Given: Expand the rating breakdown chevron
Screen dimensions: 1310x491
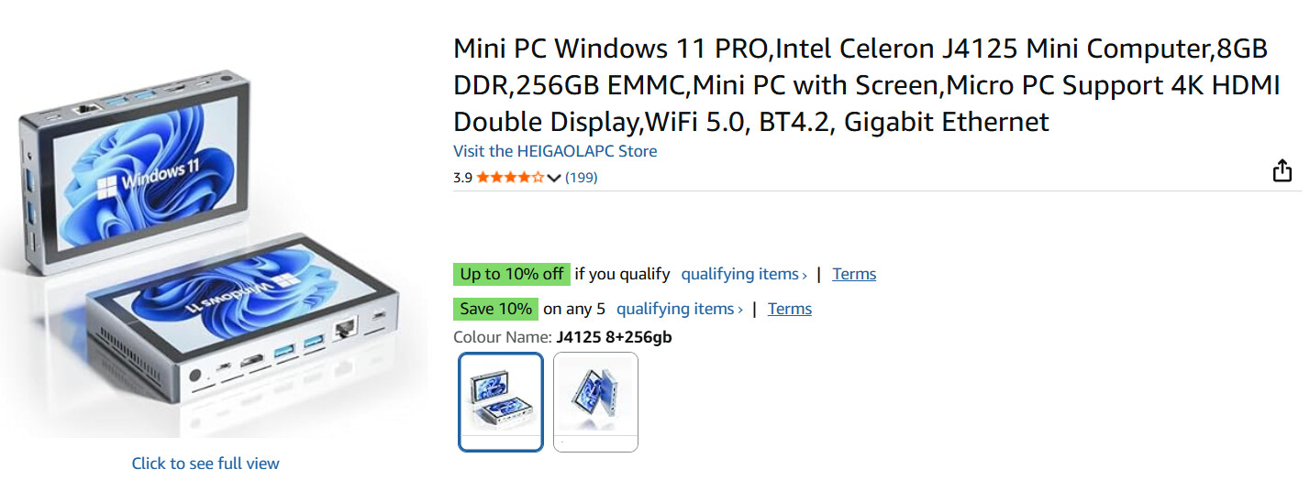Looking at the screenshot, I should (554, 179).
